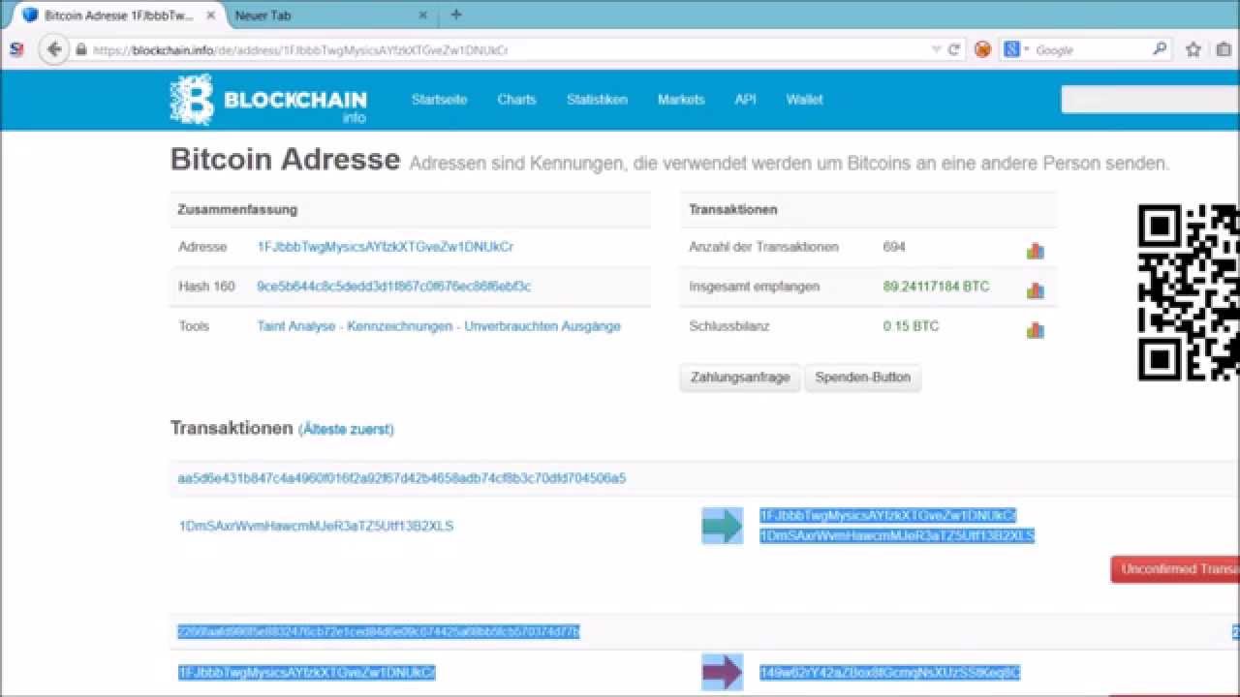The width and height of the screenshot is (1240, 697).
Task: Click the S extension icon left of back button
Action: click(x=15, y=49)
